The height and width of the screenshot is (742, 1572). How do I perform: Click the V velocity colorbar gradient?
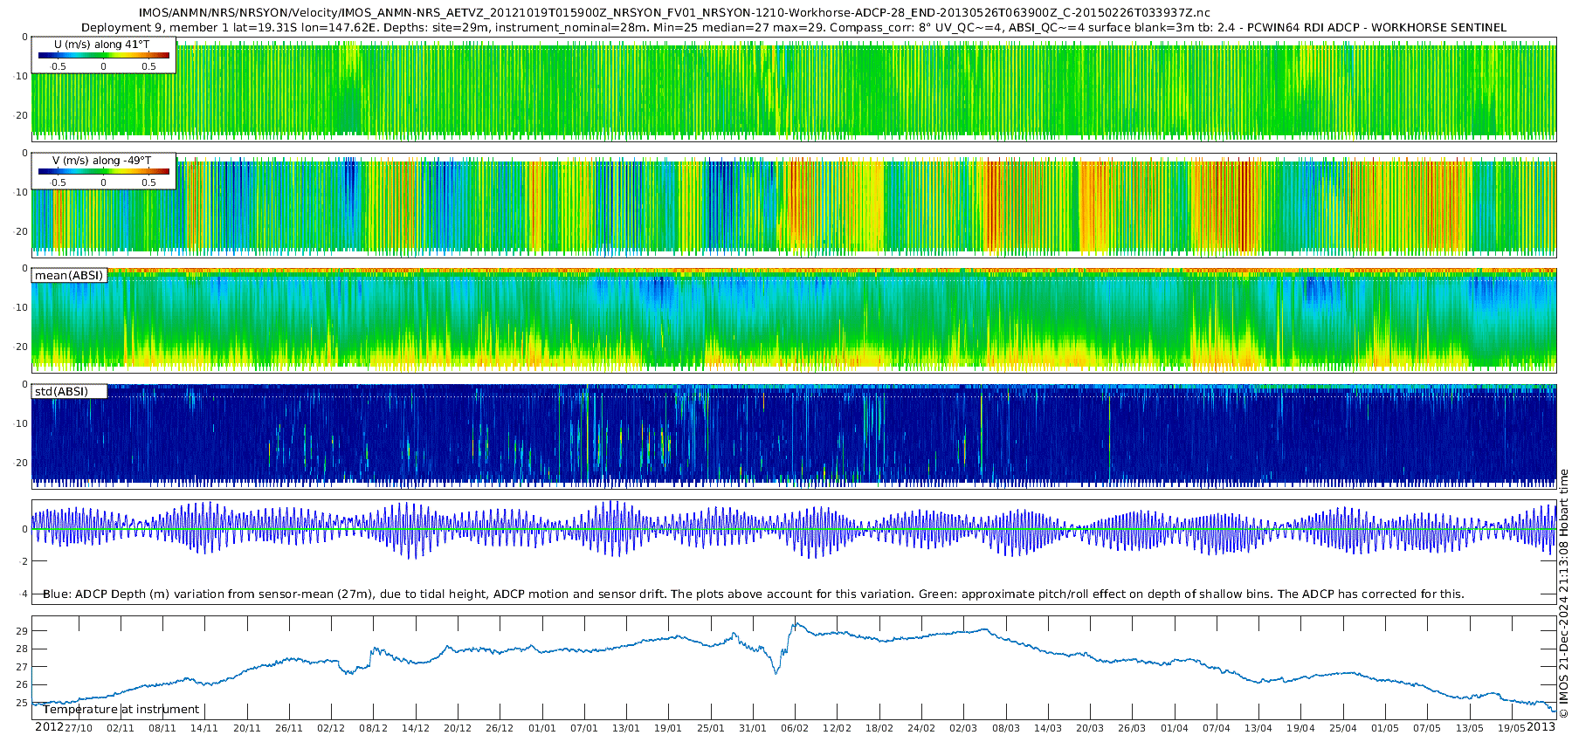coord(103,172)
